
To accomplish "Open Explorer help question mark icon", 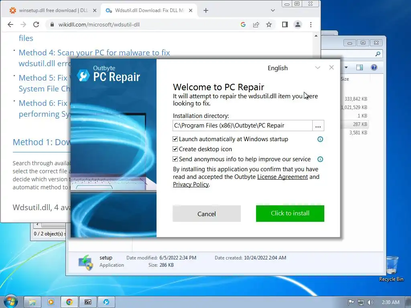I will (x=374, y=67).
